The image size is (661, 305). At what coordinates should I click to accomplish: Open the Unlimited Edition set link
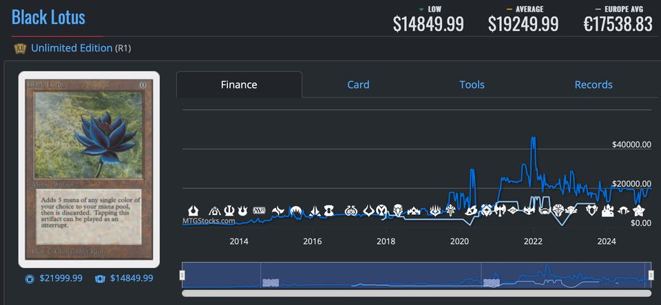click(72, 48)
